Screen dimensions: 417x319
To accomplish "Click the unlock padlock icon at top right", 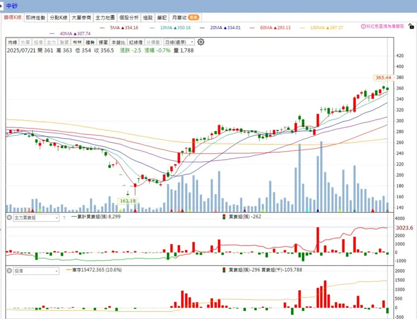I will (x=411, y=26).
